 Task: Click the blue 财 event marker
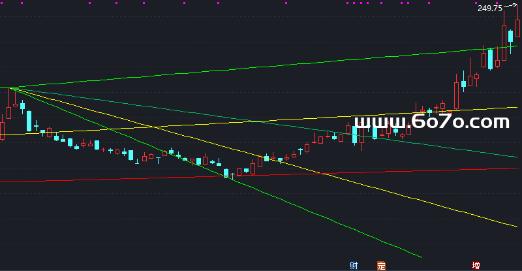click(x=354, y=266)
